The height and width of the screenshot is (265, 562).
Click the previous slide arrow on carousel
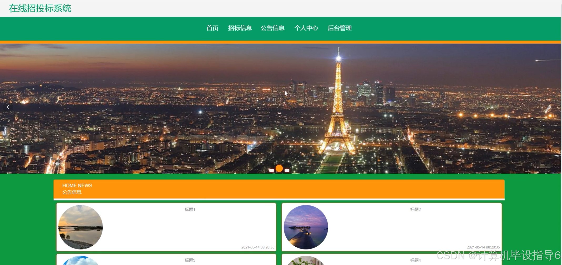pos(8,107)
